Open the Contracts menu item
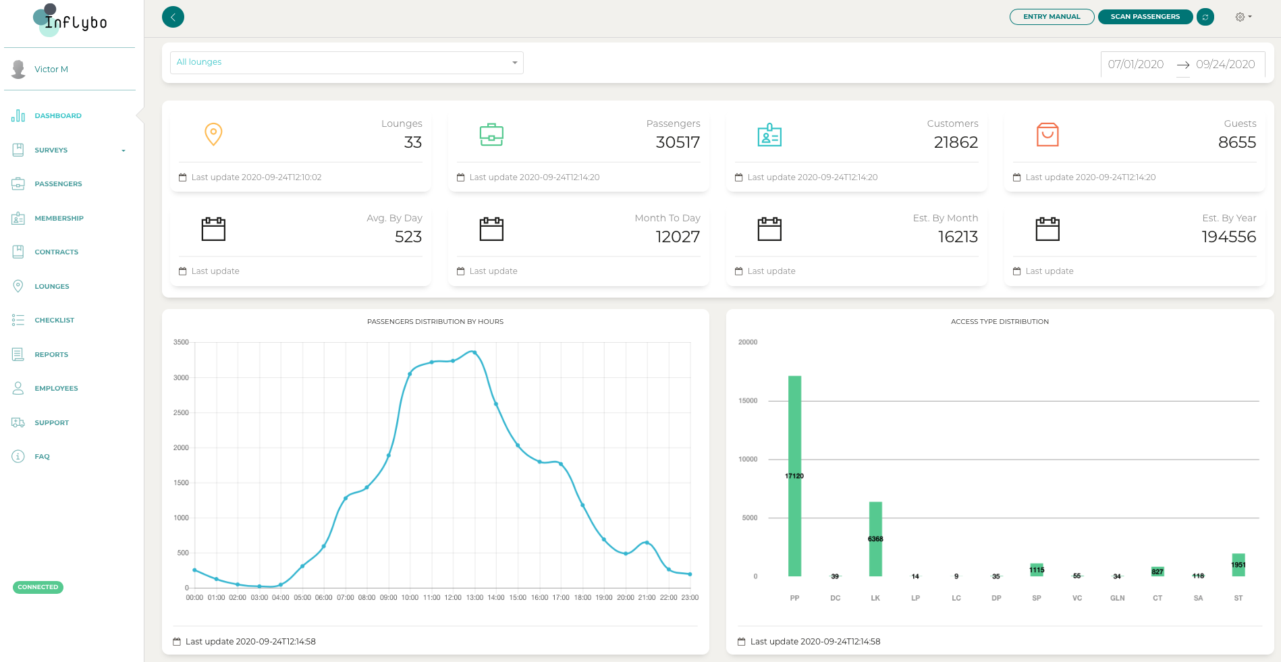The width and height of the screenshot is (1281, 662). pos(57,252)
